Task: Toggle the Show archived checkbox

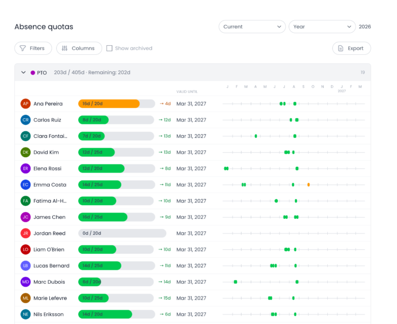Action: click(x=109, y=48)
